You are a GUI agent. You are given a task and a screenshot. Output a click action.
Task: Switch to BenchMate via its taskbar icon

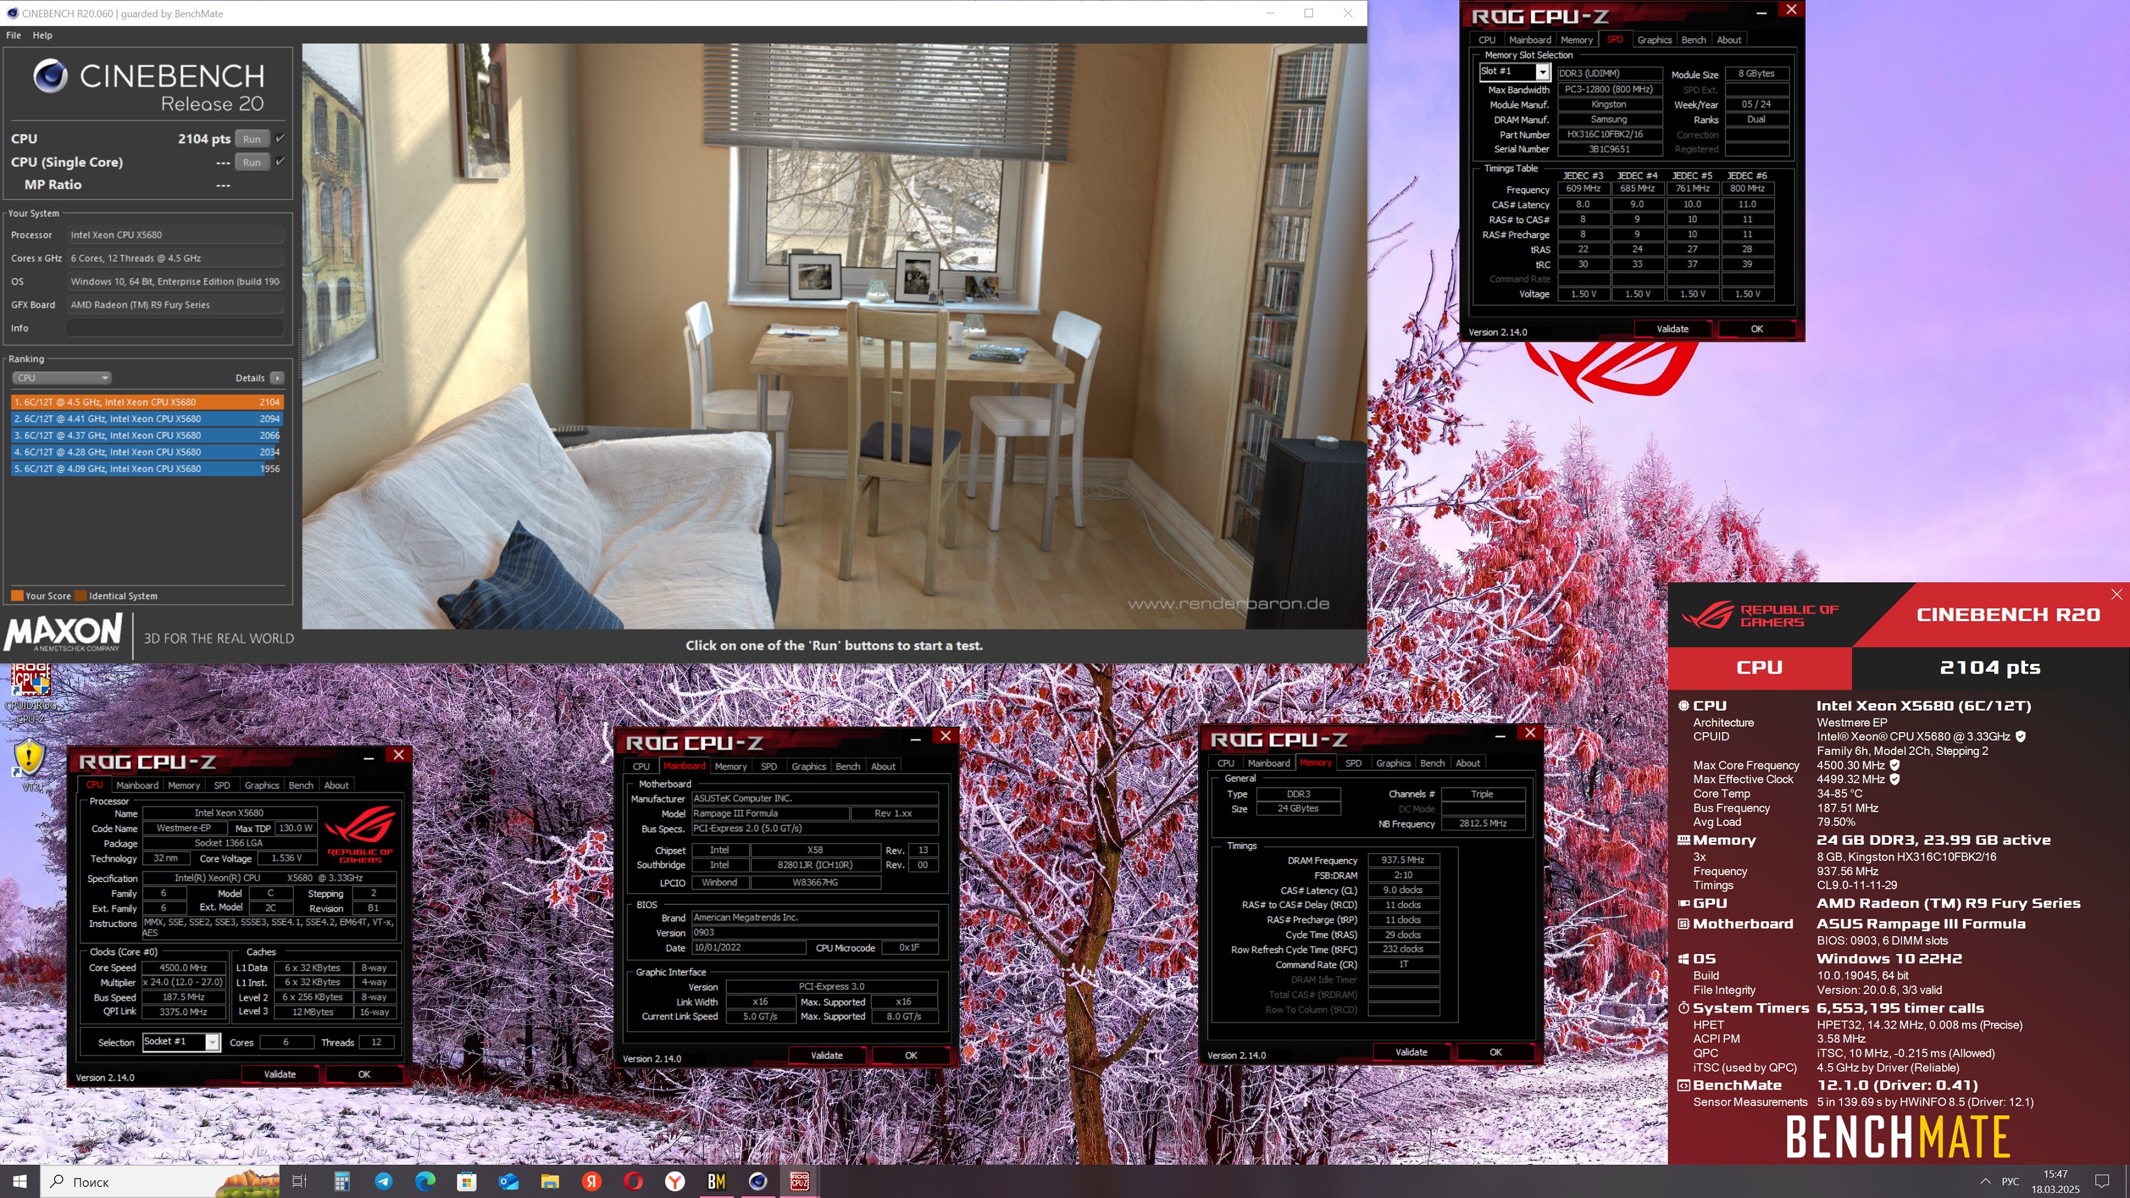click(x=717, y=1181)
